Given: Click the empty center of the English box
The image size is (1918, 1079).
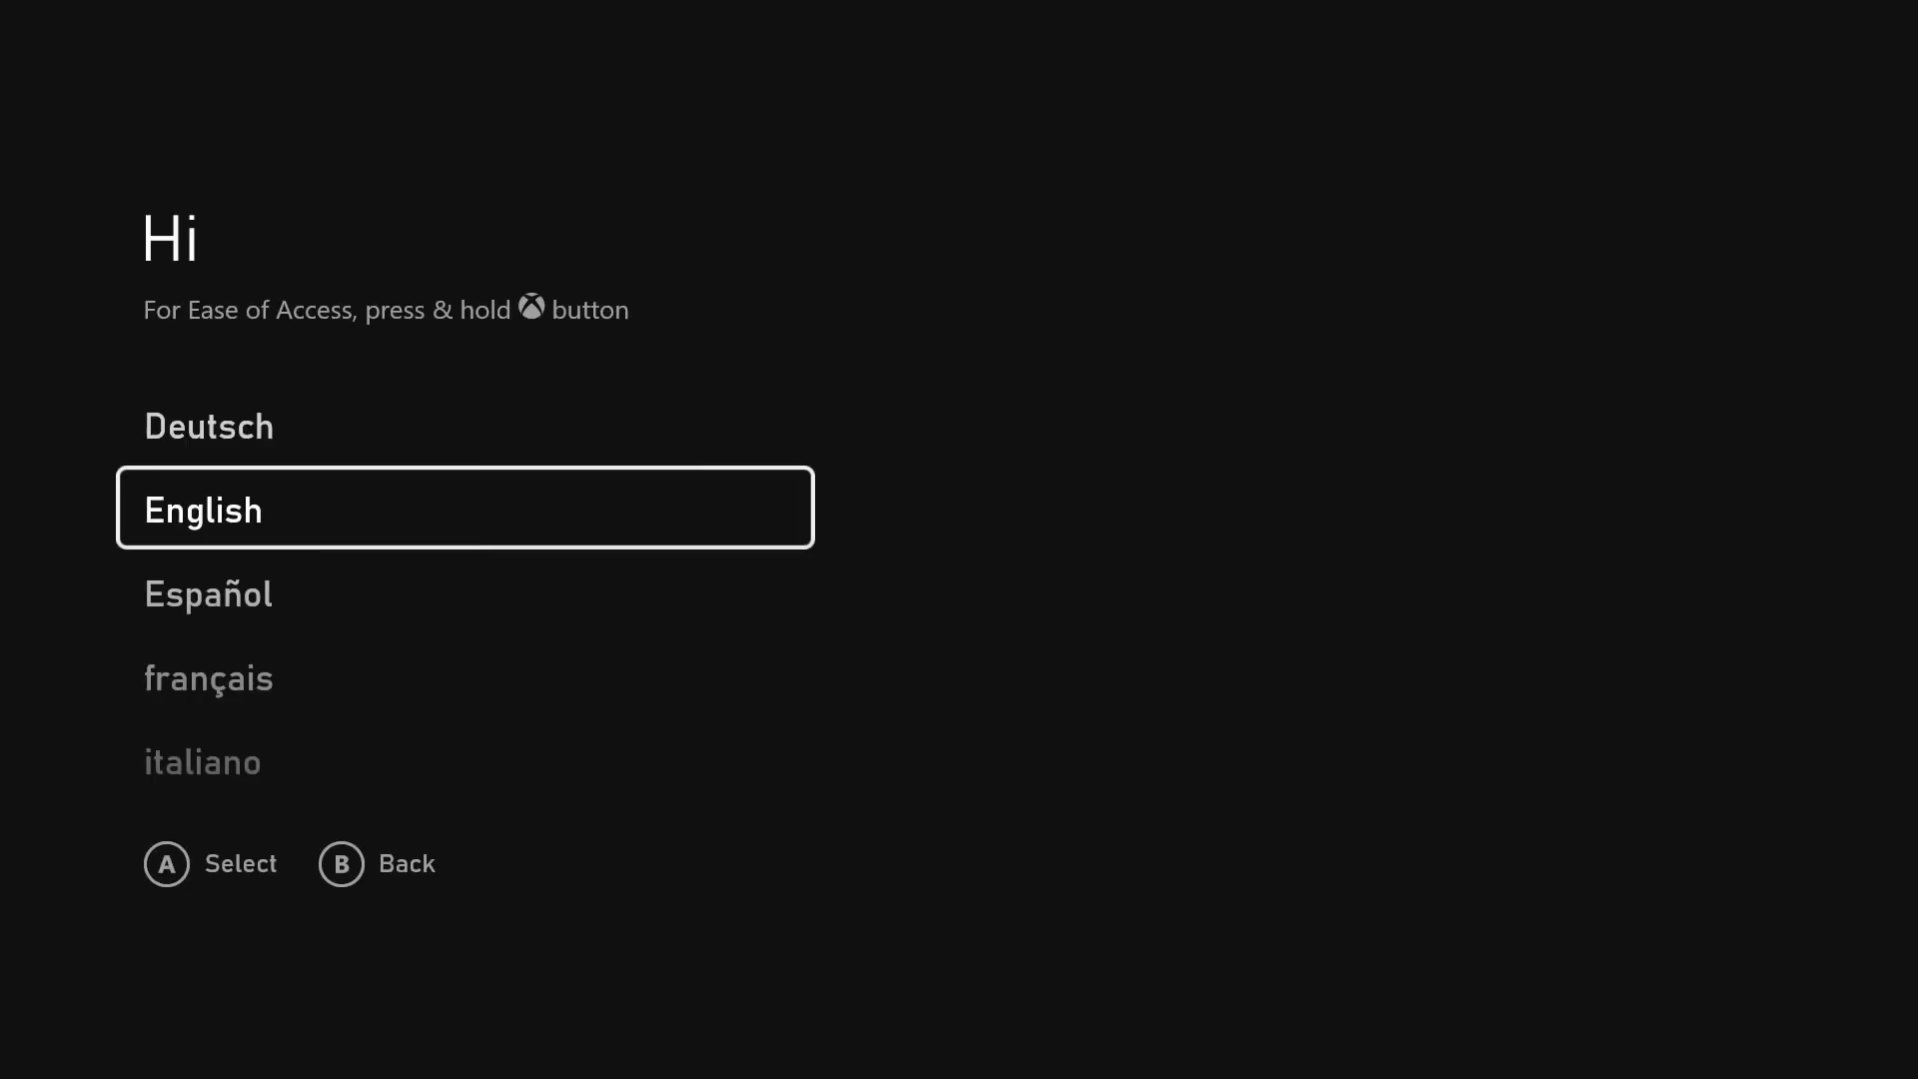Looking at the screenshot, I should click(x=537, y=508).
